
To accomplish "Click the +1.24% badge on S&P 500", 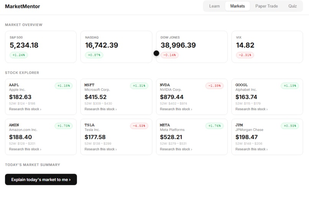I will (19, 55).
